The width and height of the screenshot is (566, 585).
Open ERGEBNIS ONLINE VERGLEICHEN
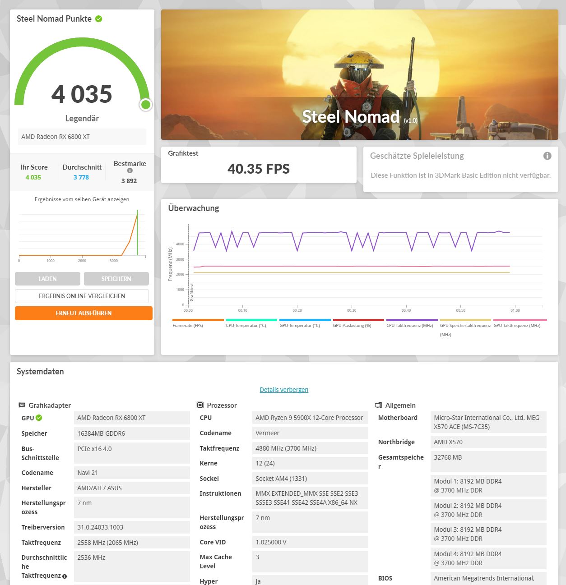(82, 296)
